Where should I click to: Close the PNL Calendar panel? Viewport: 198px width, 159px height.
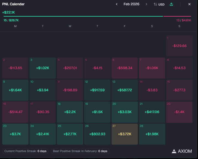coord(189,4)
